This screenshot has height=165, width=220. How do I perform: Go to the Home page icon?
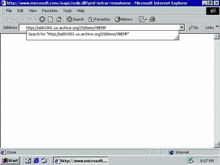tap(59, 19)
